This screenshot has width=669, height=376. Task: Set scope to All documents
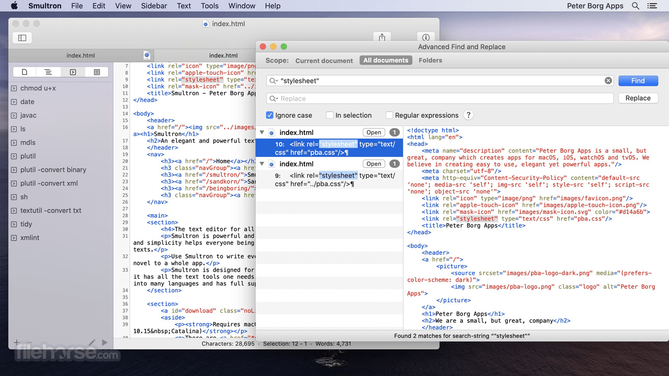click(386, 60)
